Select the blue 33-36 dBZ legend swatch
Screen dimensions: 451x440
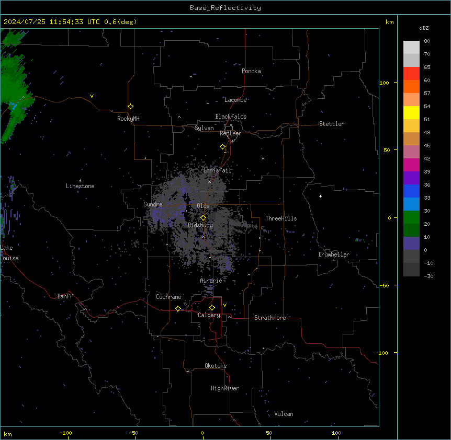point(411,191)
